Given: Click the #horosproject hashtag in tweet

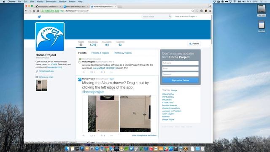Looking at the screenshot, I should [x=93, y=92].
